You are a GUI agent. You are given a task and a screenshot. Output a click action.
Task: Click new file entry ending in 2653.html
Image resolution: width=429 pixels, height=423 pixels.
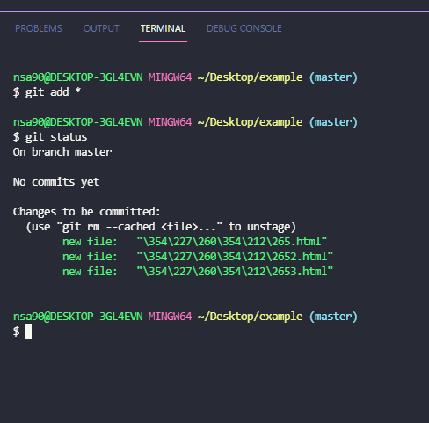[198, 272]
